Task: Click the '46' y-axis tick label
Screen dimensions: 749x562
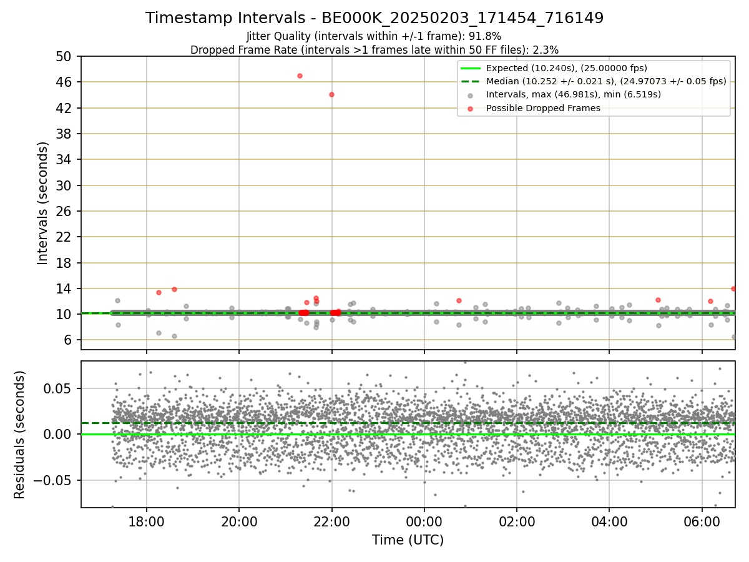Action: [x=65, y=82]
